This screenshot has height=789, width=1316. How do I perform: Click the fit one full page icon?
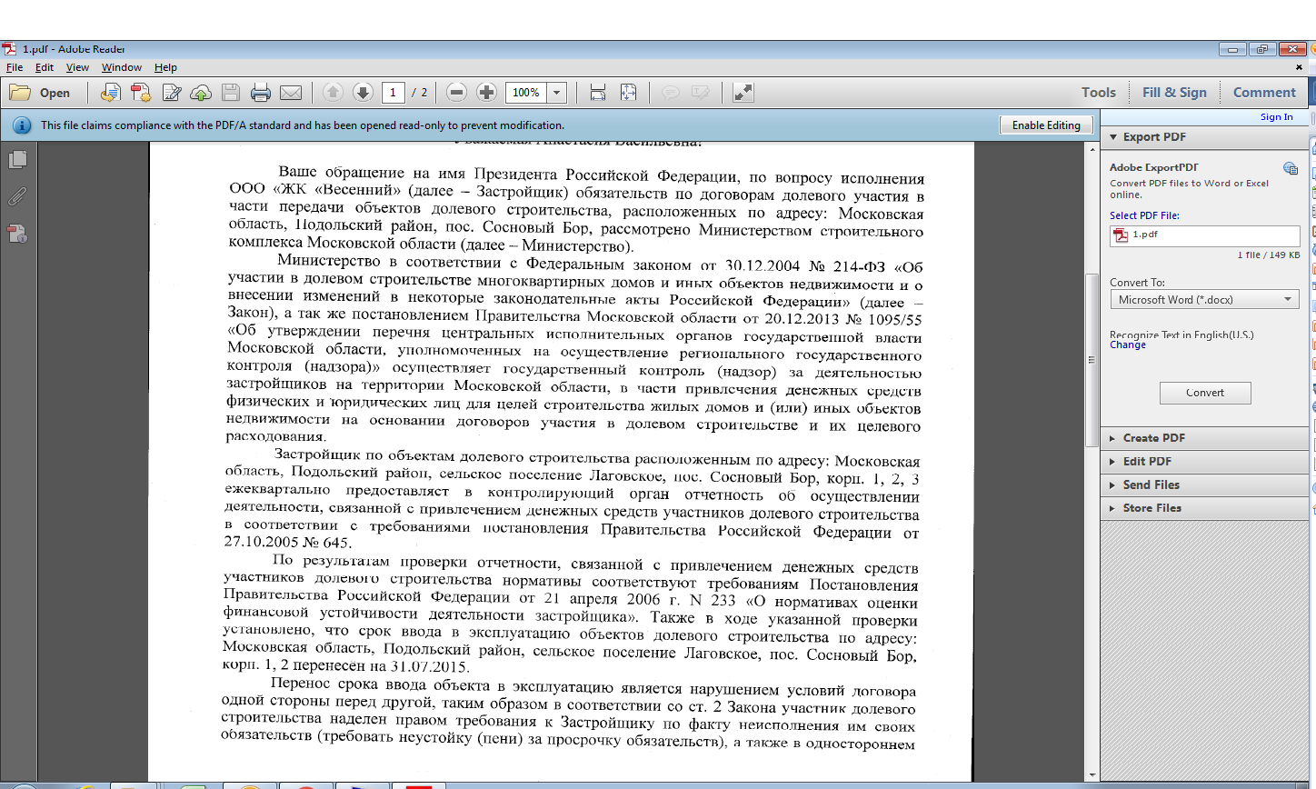coord(628,93)
